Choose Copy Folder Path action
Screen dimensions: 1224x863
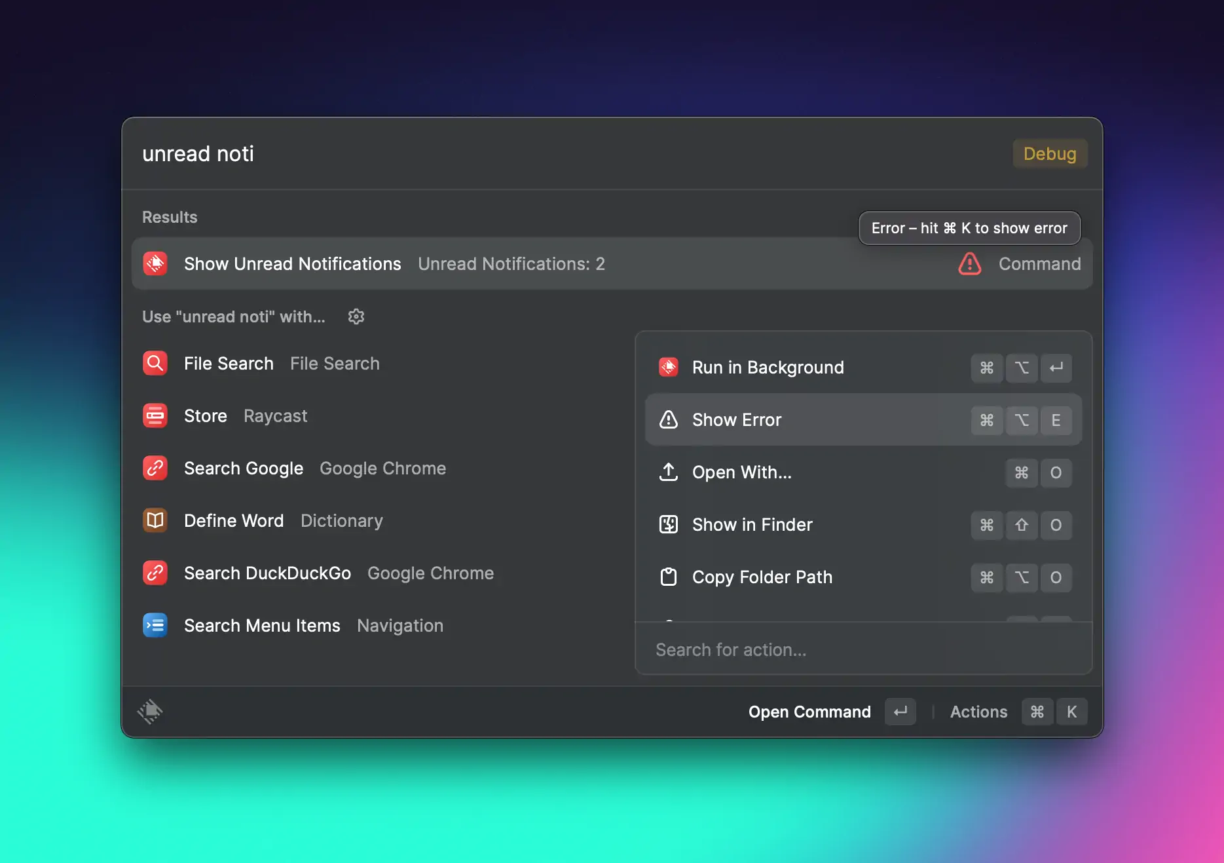coord(762,577)
